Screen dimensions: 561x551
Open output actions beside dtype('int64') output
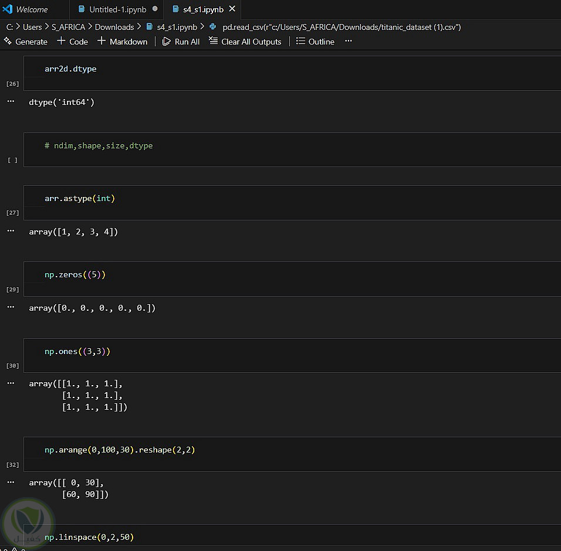[11, 101]
